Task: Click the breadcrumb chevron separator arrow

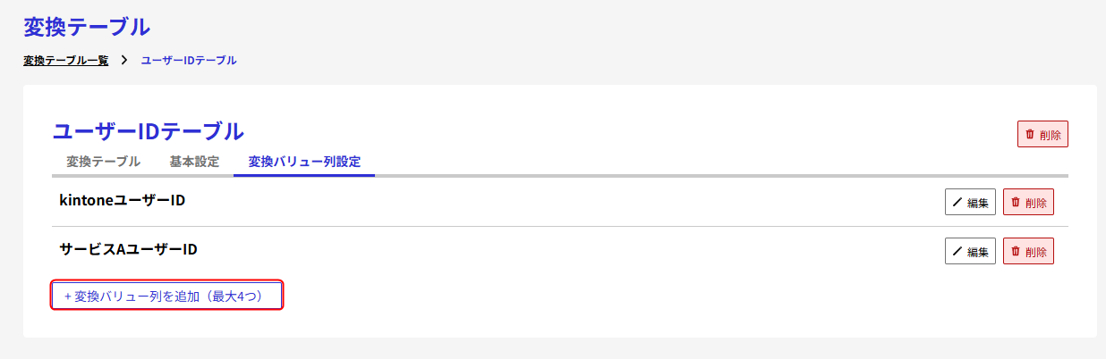Action: click(x=124, y=61)
